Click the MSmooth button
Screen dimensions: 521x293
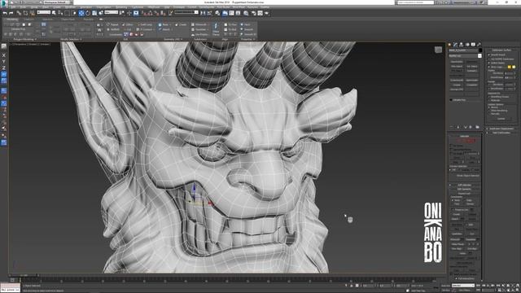[199, 24]
